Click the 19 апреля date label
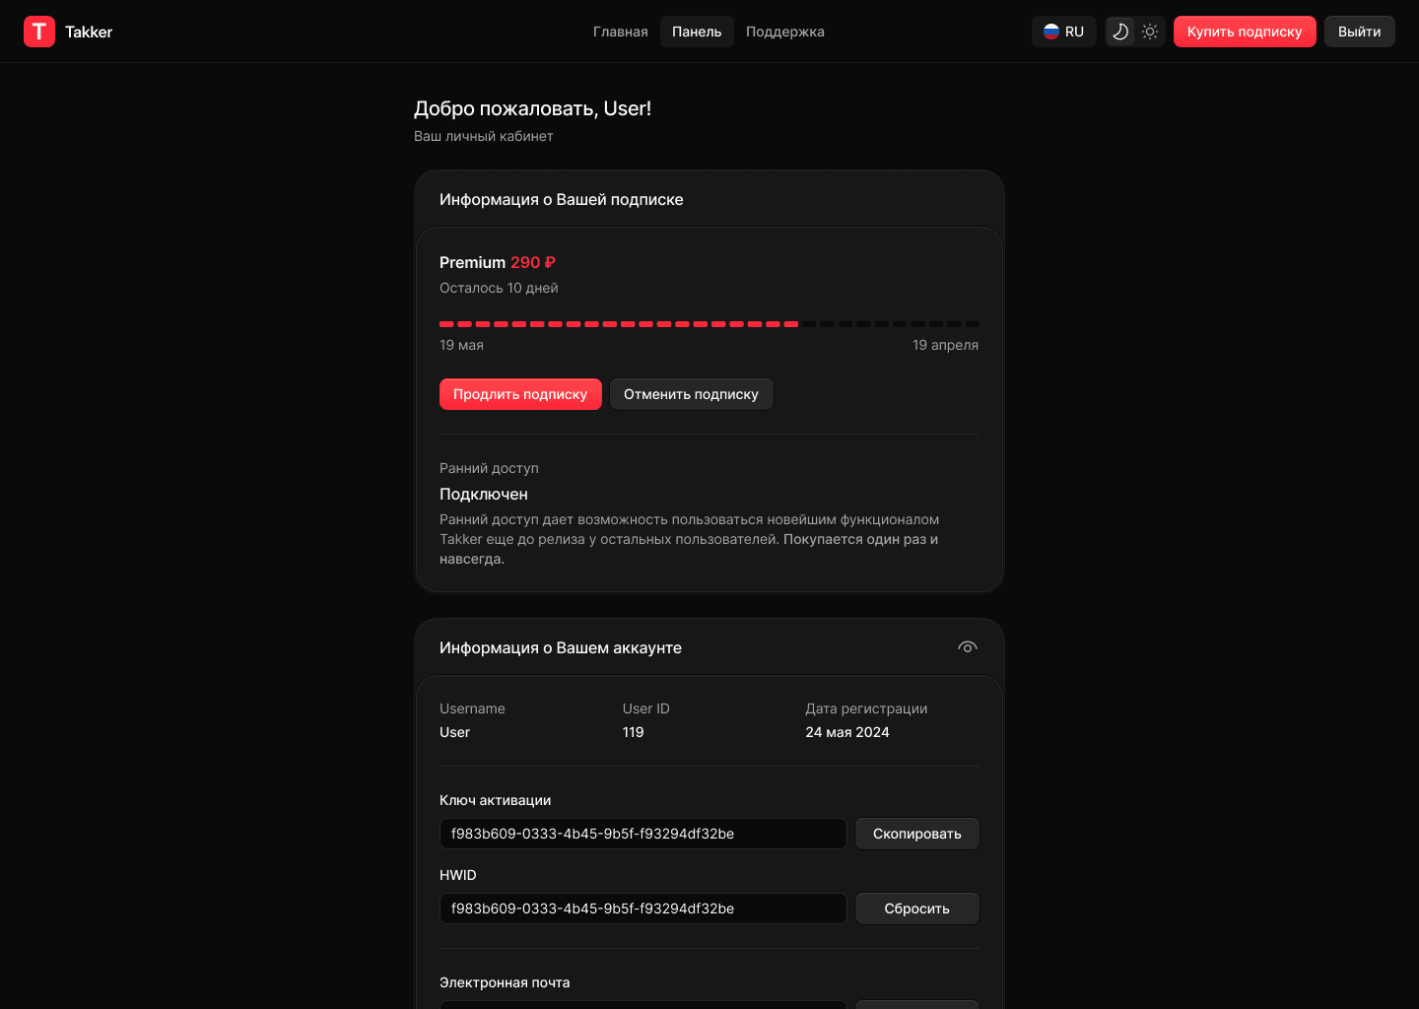This screenshot has height=1009, width=1419. pos(946,345)
